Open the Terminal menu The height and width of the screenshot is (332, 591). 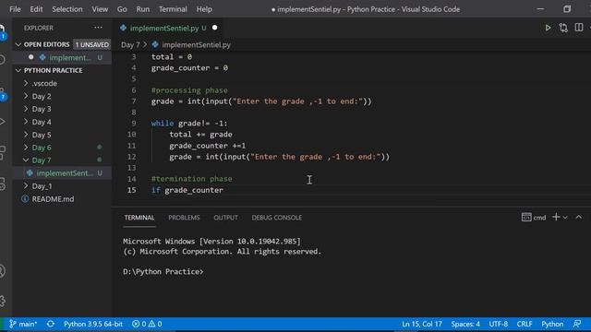(x=173, y=9)
